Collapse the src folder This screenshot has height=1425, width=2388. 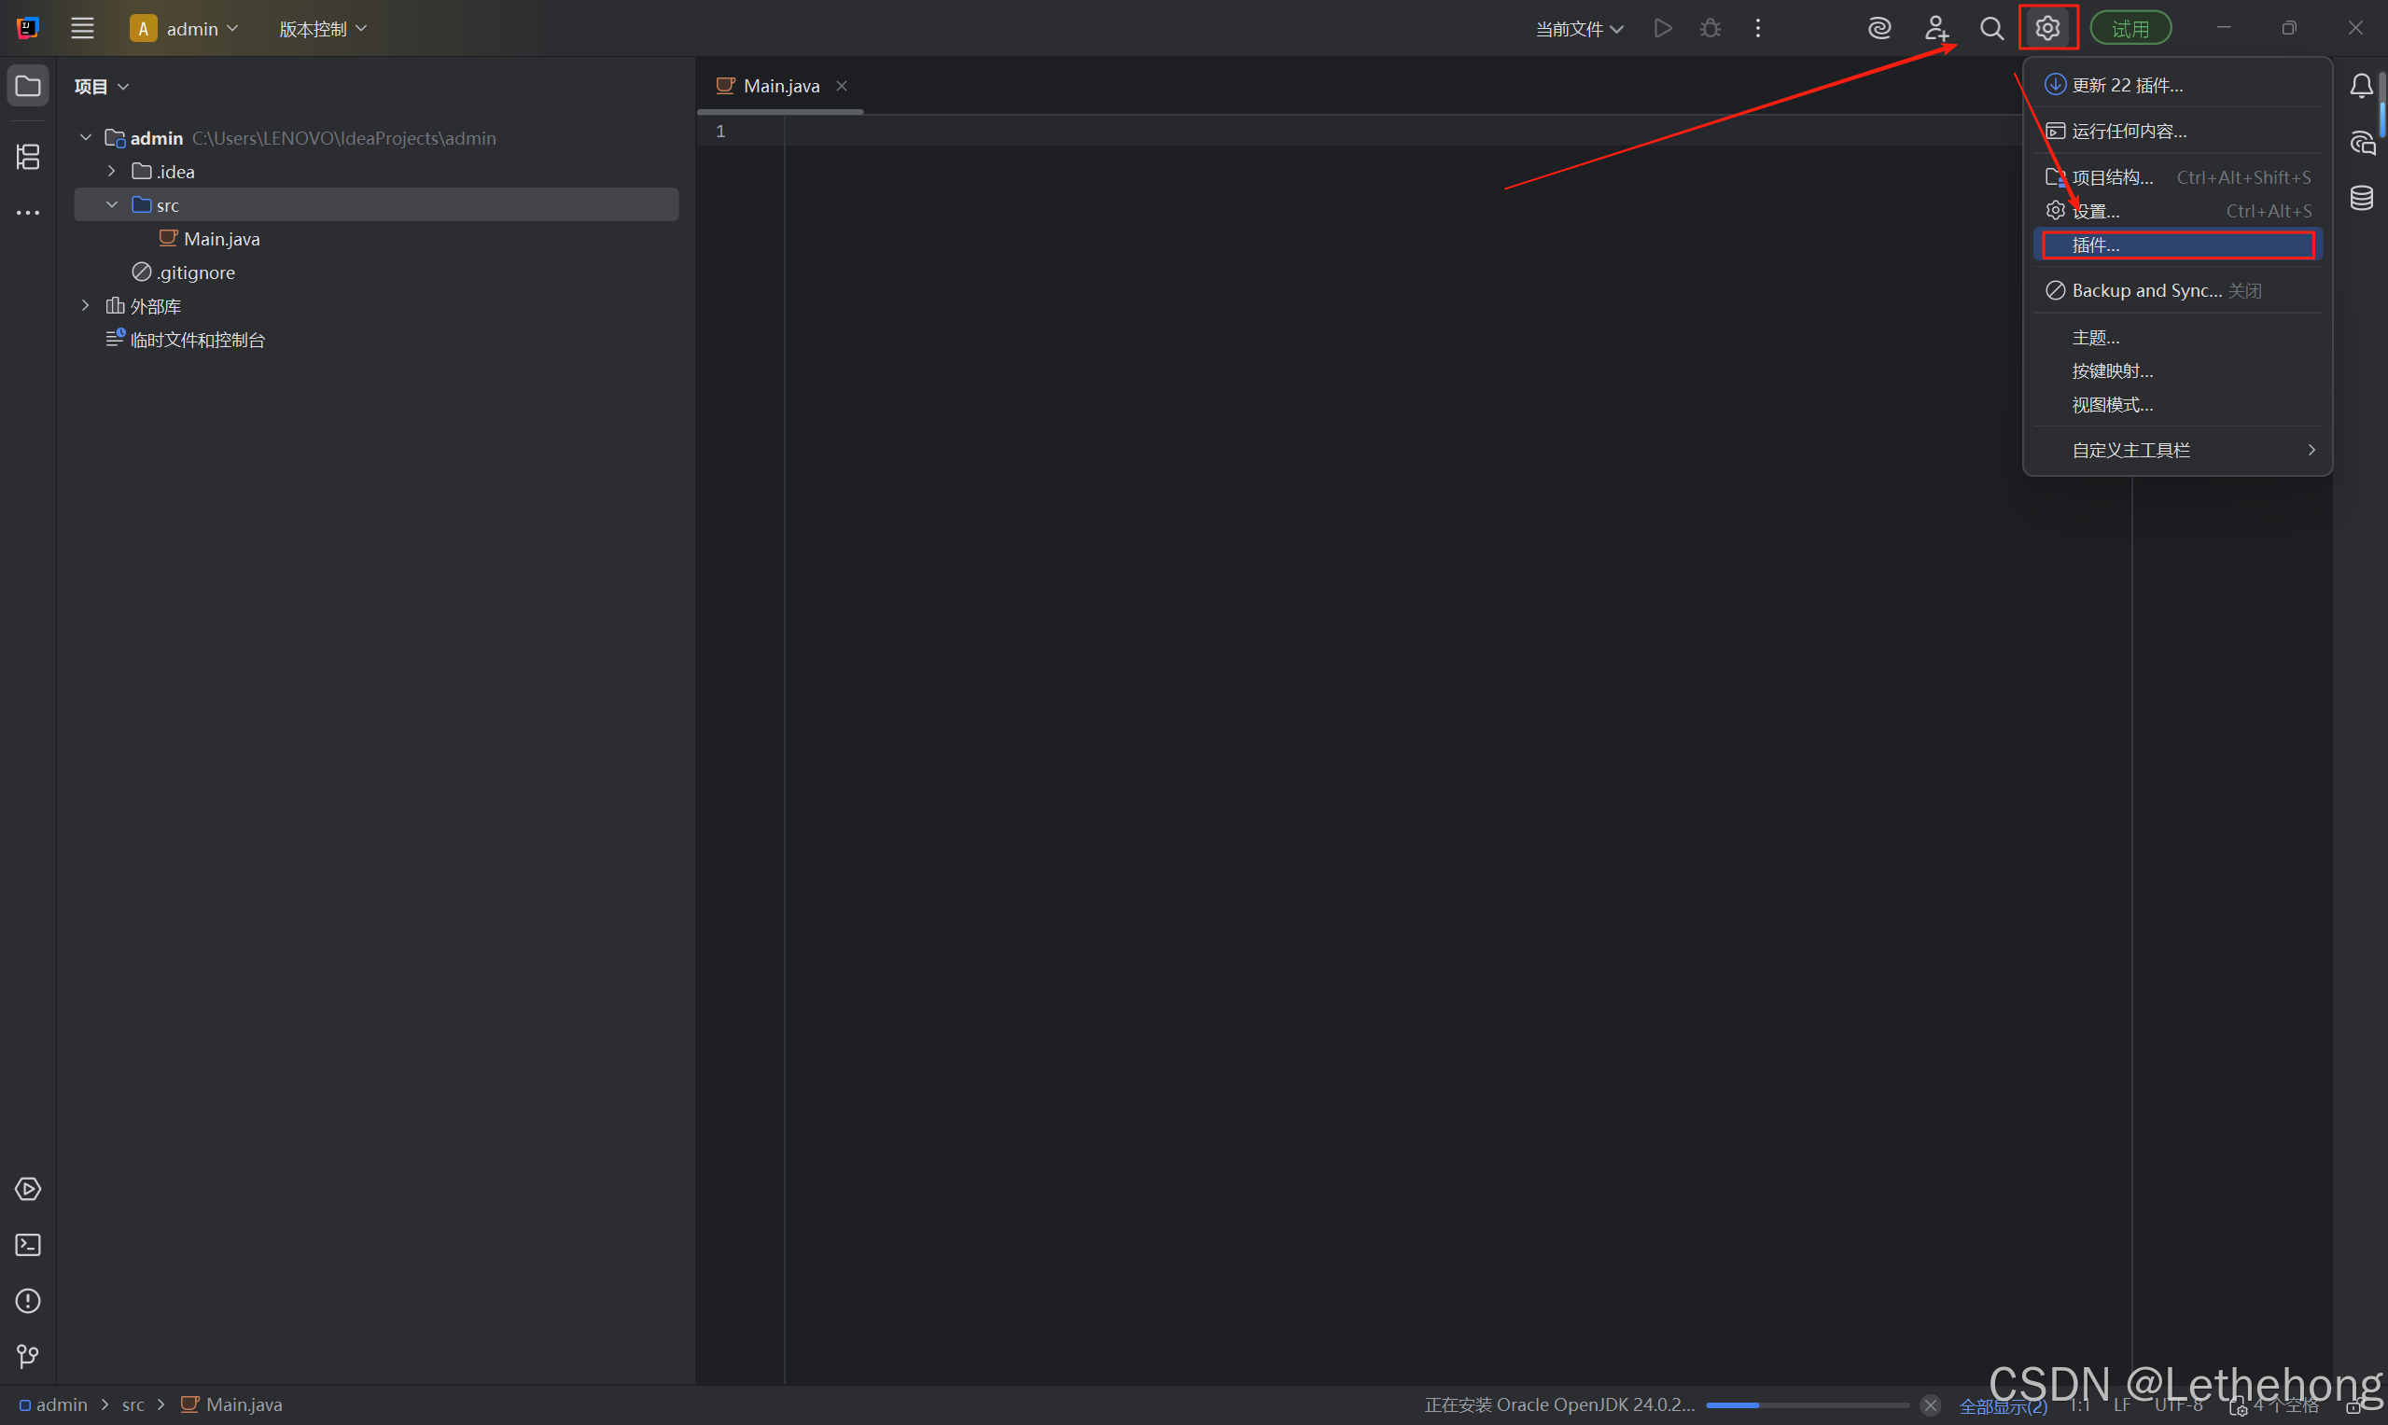click(111, 205)
